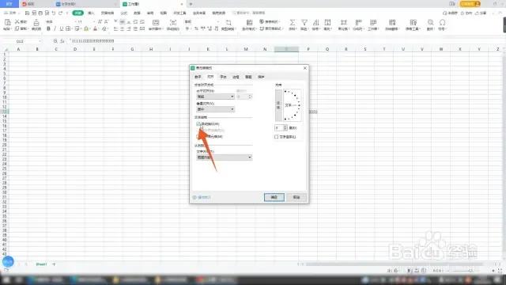Switch to the Border tab in dialog
506x285 pixels.
coord(236,77)
